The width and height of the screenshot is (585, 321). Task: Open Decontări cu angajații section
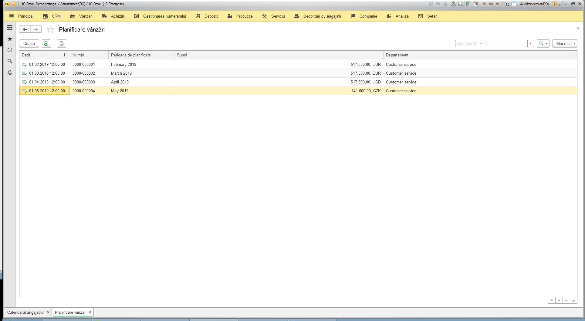pos(318,16)
